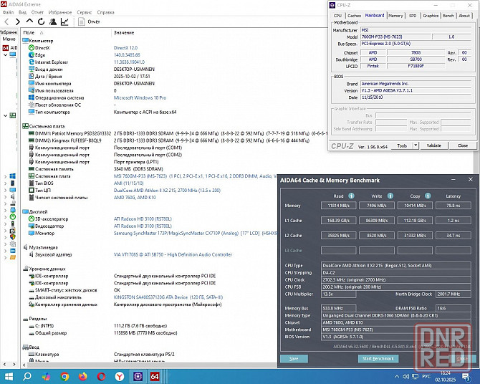Open the Избранное menu
480x384 pixels.
[x=59, y=12]
